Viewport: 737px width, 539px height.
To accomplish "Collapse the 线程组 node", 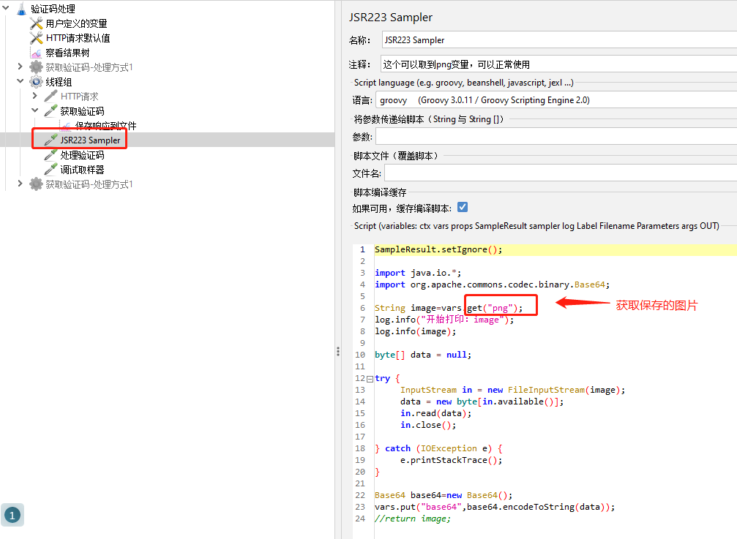I will click(20, 80).
